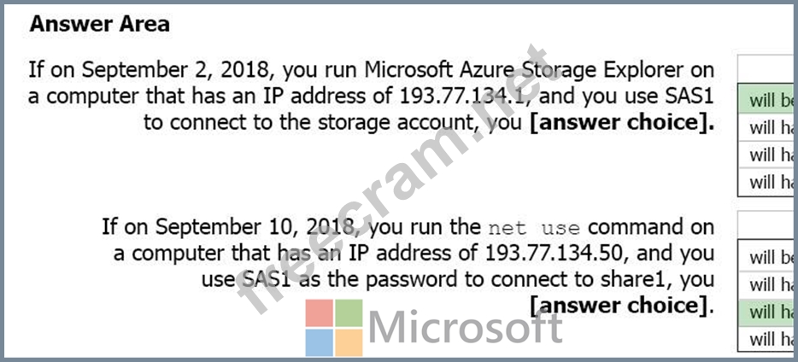Choose the second option in the lower answer list
This screenshot has width=798, height=362.
click(x=769, y=283)
